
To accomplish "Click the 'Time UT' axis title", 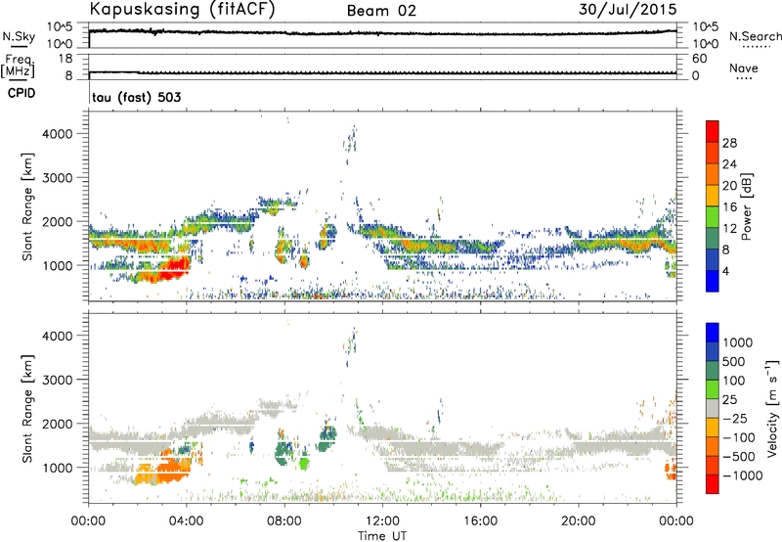I will (x=382, y=536).
